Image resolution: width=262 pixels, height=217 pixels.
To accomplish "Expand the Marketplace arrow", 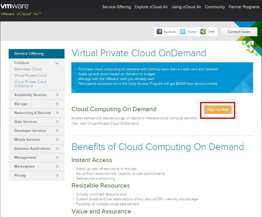I will [57, 166].
